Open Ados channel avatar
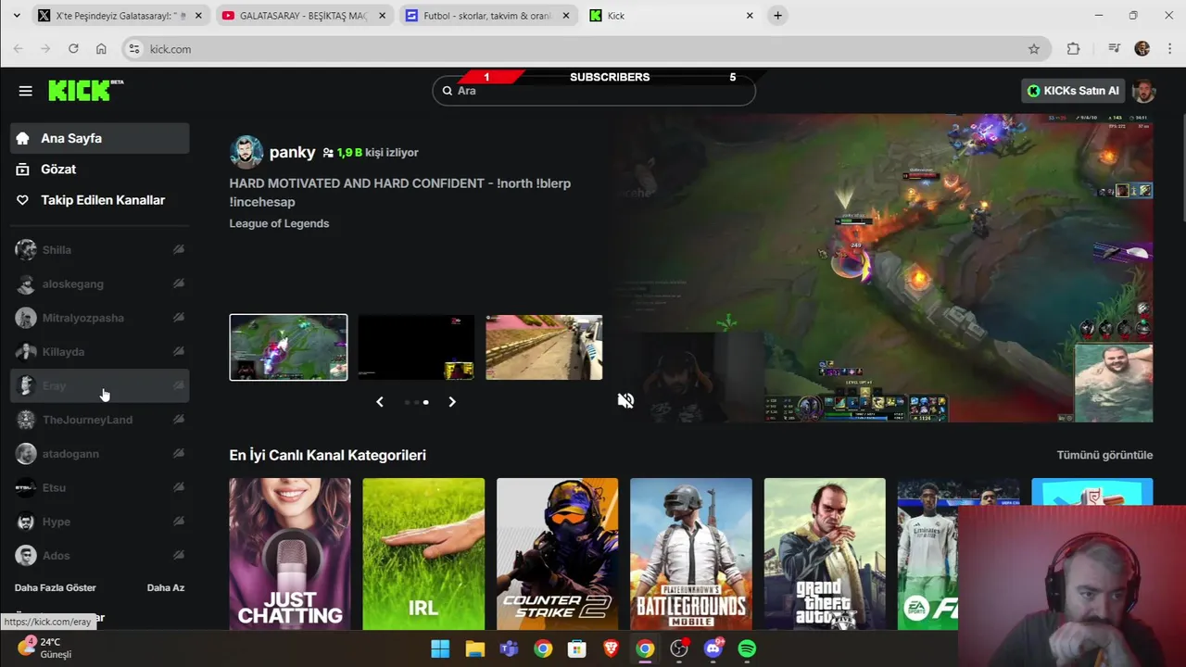 pyautogui.click(x=26, y=555)
